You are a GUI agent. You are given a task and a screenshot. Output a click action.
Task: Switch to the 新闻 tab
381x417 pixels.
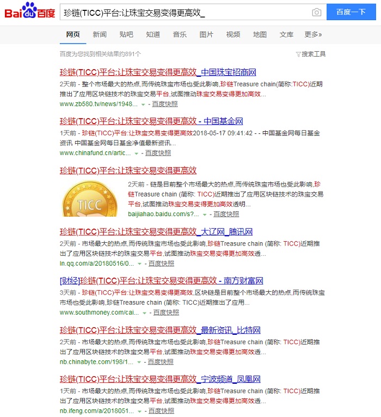100,35
